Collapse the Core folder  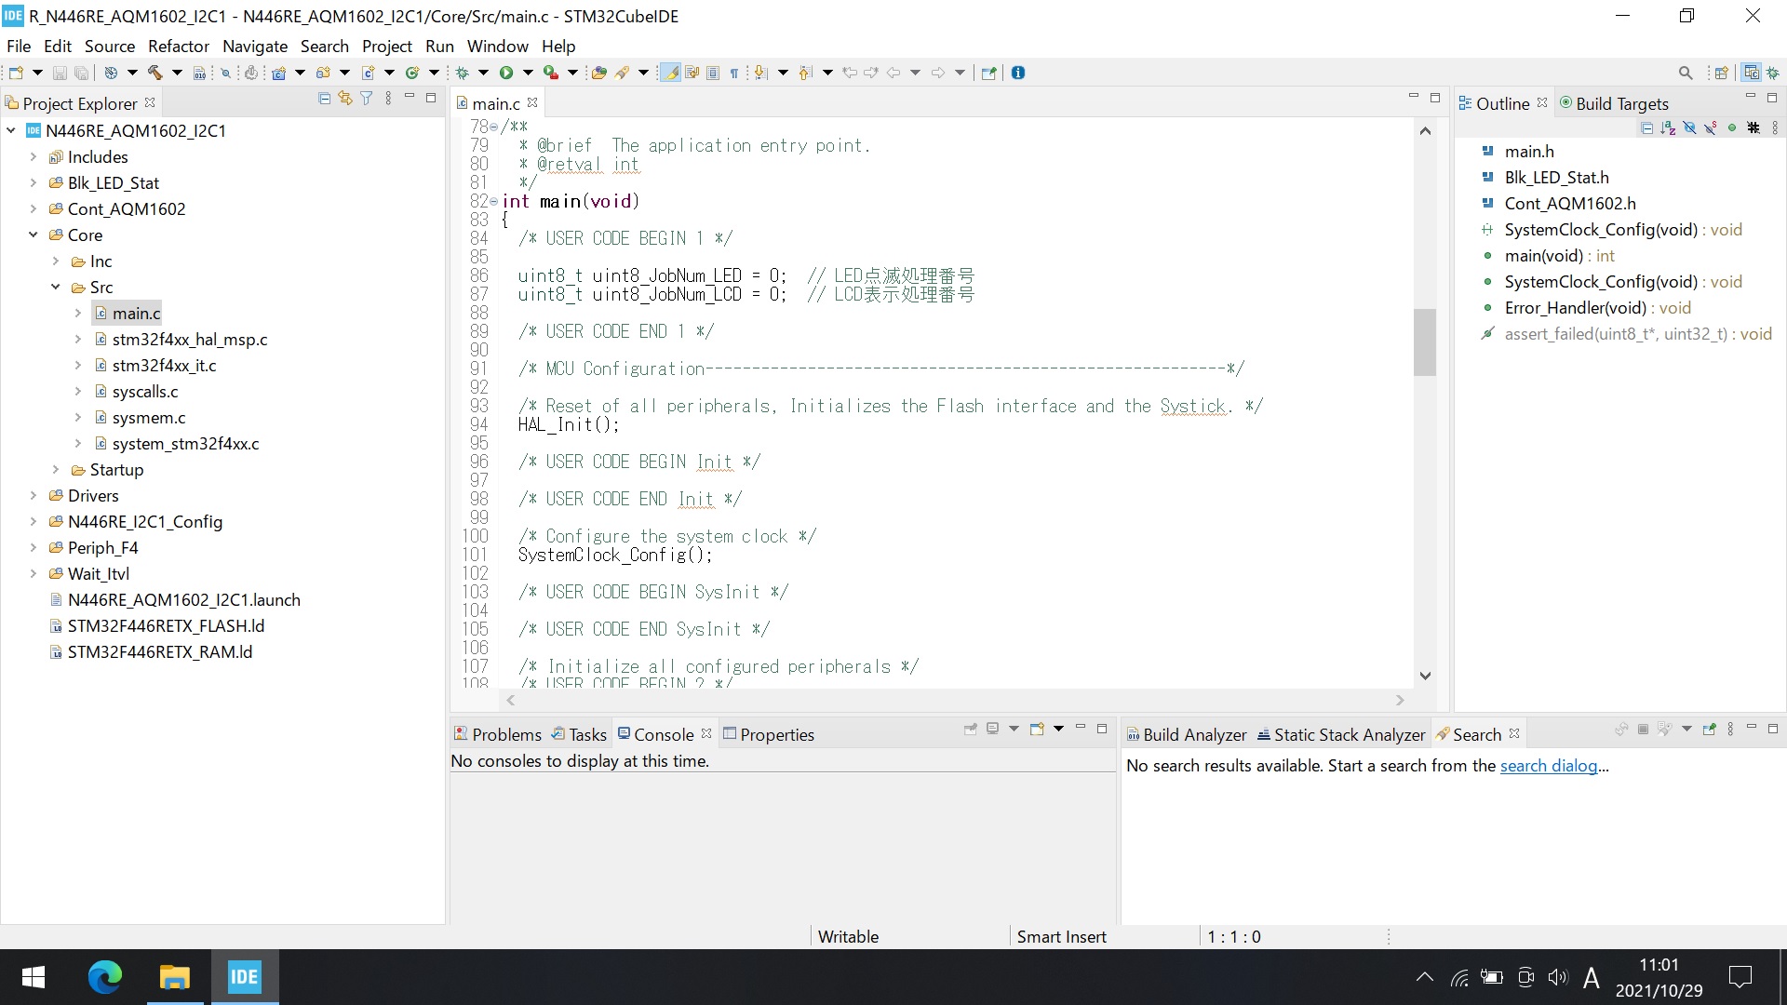[x=34, y=235]
